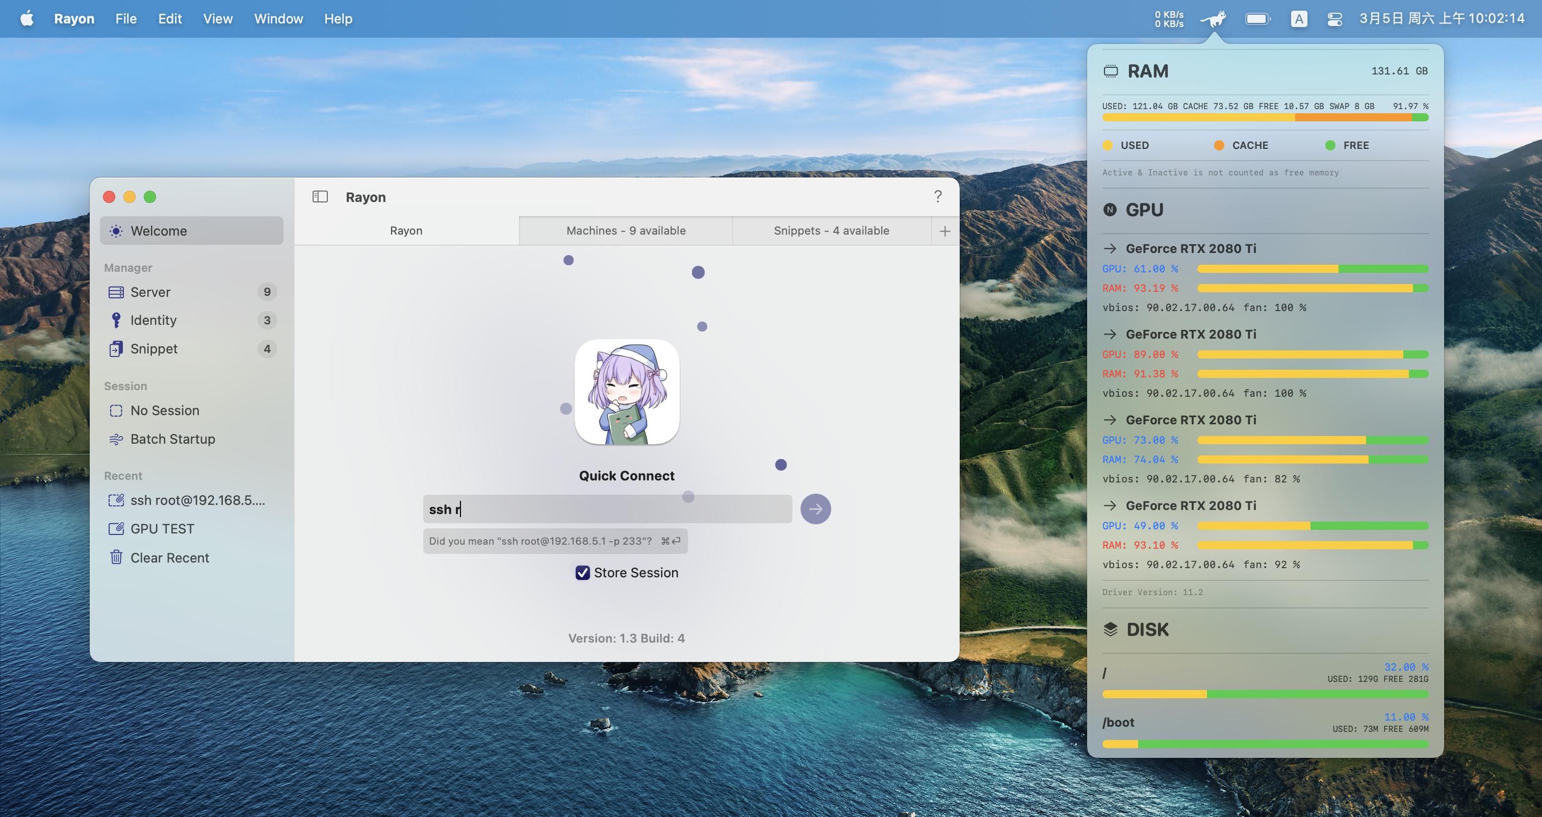Click the sidebar toggle icon in title bar
Image resolution: width=1542 pixels, height=817 pixels.
tap(320, 196)
